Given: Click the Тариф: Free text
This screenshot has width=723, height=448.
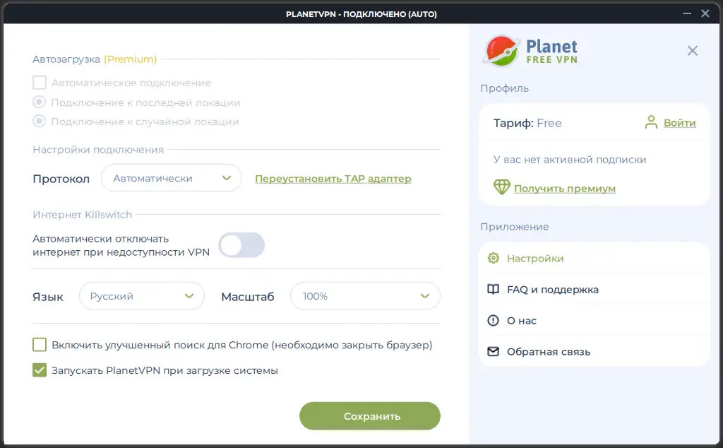Looking at the screenshot, I should pos(527,123).
